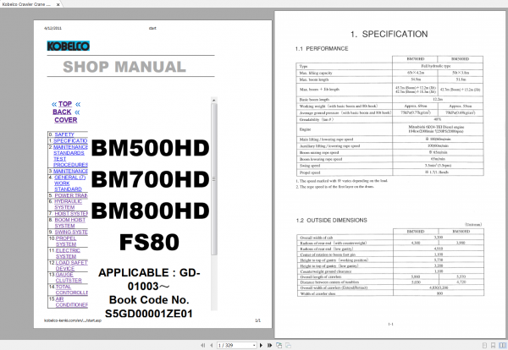Click the 'Propel speed' row in performance table
Screen dimensions: 508x350
389,172
